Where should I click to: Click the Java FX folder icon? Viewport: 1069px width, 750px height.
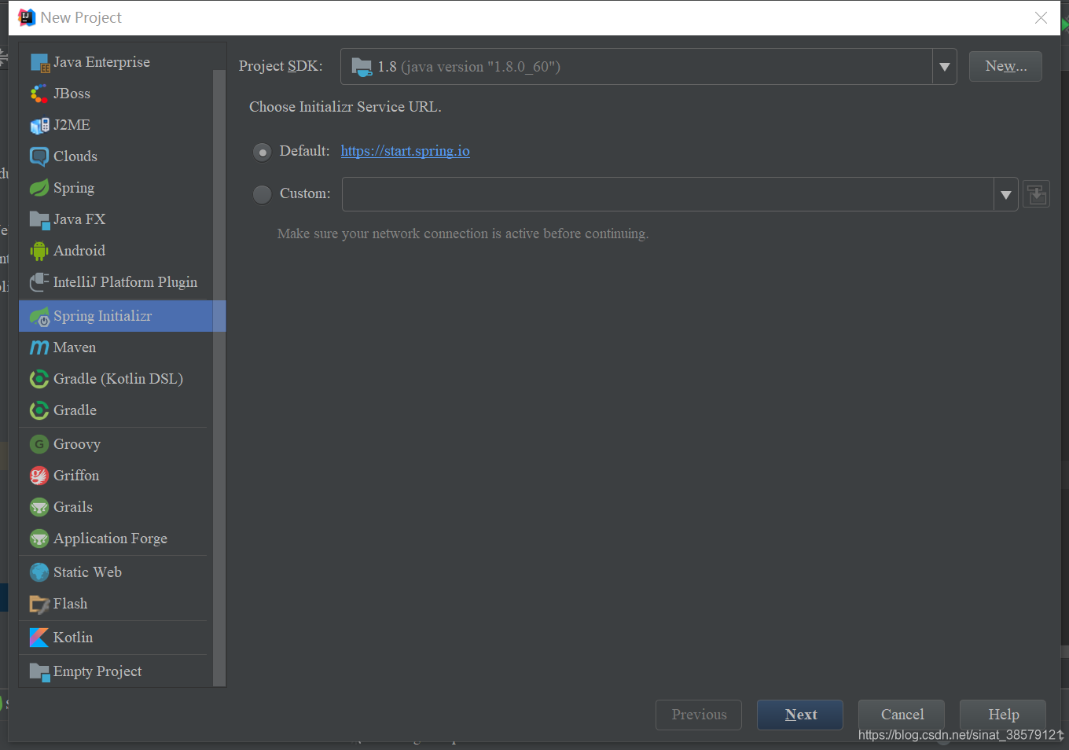pos(39,219)
